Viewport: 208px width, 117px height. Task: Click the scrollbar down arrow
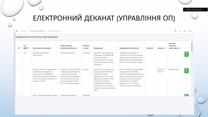click(192, 95)
